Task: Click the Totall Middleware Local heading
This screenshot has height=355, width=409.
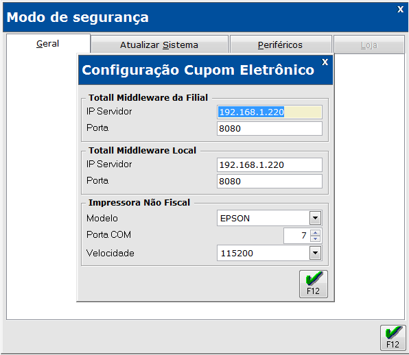Action: [x=142, y=150]
